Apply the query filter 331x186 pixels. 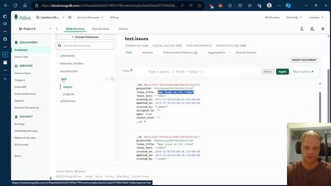282,72
